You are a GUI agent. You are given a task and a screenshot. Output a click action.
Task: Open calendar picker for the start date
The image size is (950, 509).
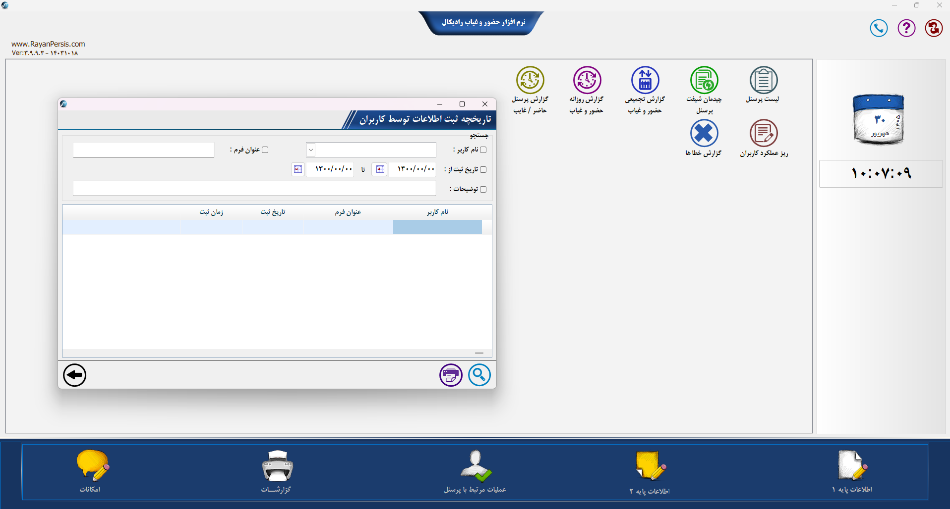380,169
